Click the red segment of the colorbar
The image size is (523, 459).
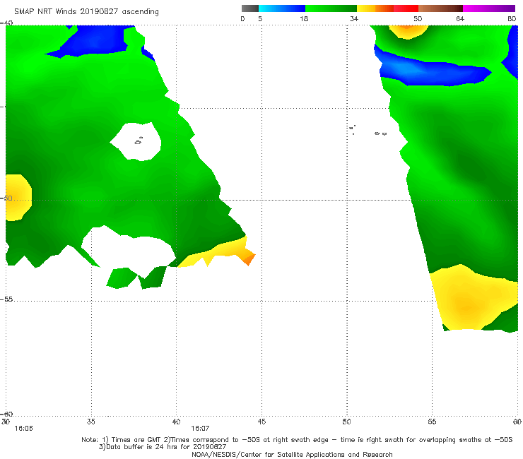[406, 8]
